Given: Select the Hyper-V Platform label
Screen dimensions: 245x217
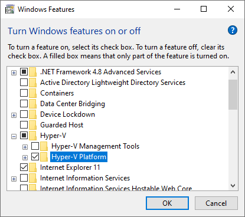Looking at the screenshot, I should [x=79, y=157].
